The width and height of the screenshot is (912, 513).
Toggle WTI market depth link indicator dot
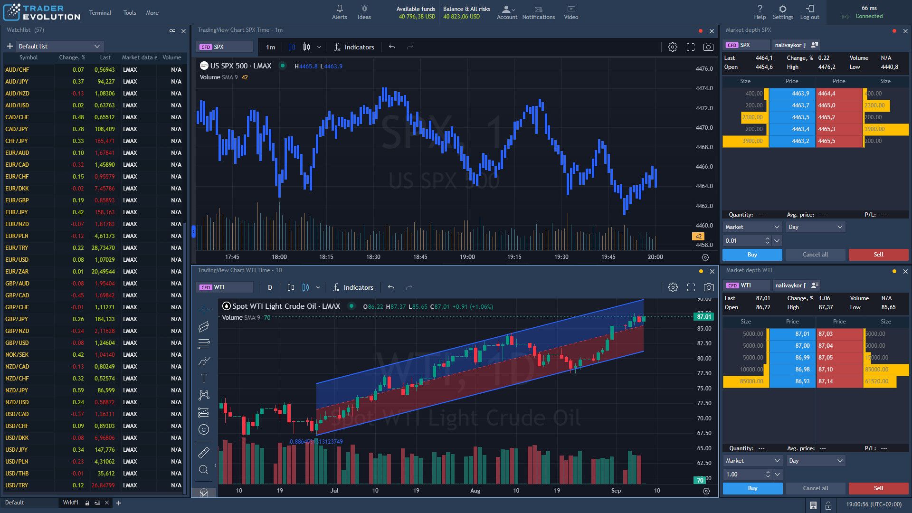point(894,271)
